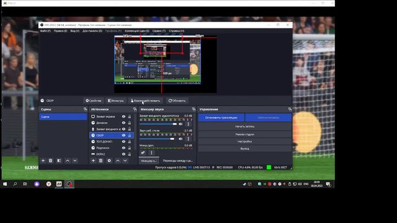Open the Сервис menu
Viewport: 397px width, 223px height.
[x=159, y=31]
